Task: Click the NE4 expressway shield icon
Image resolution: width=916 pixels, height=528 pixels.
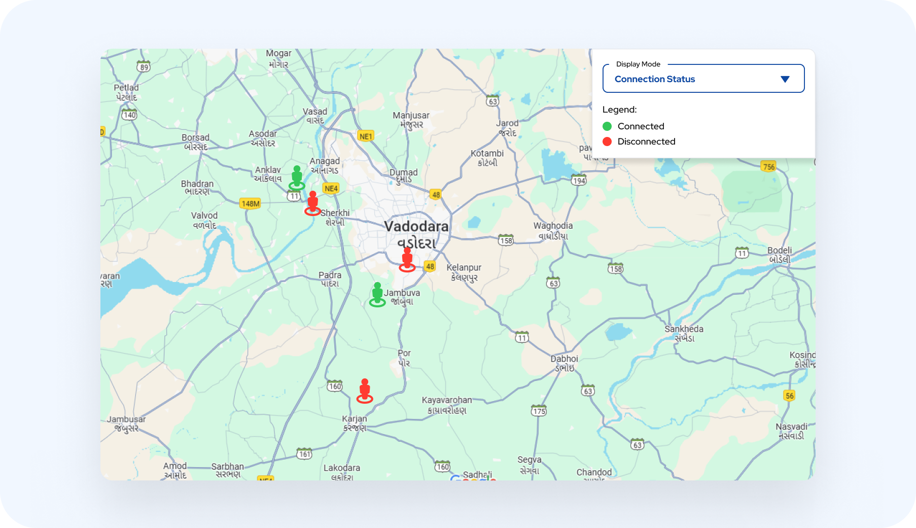Action: point(331,189)
